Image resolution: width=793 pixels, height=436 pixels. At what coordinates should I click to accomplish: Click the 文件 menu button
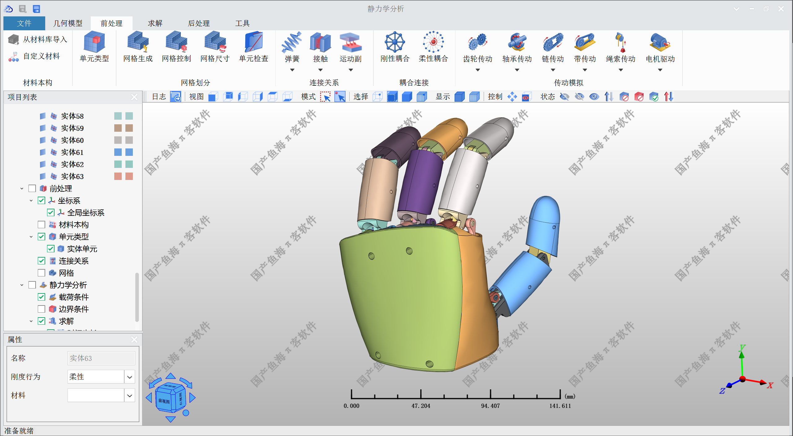click(x=24, y=23)
